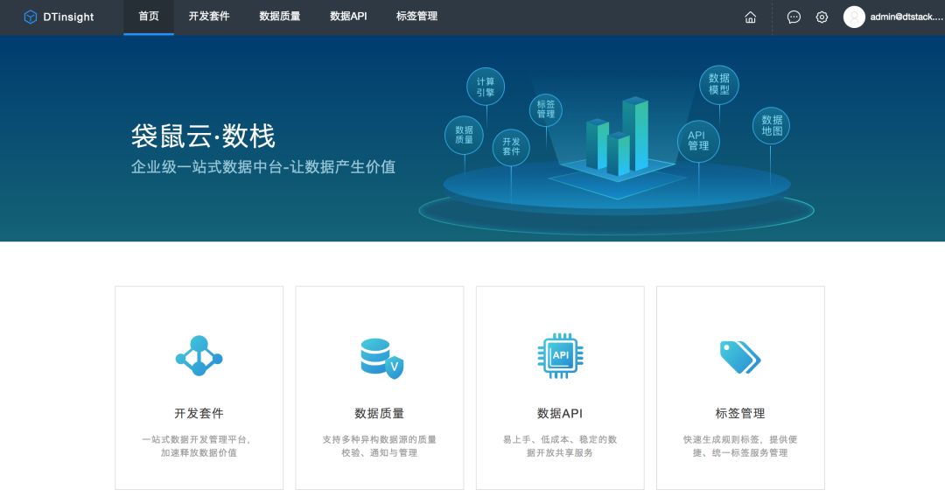Open settings via the gear icon
Viewport: 945px width, 504px height.
coord(822,17)
